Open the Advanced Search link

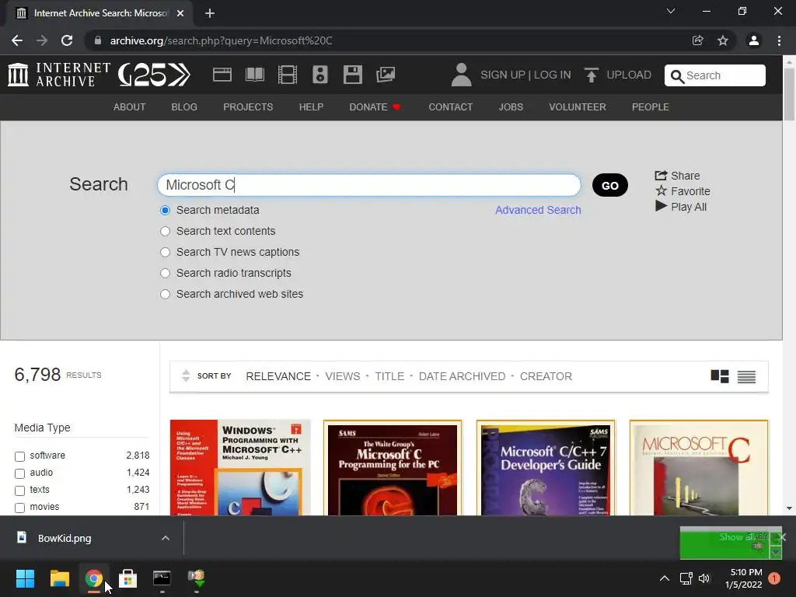[x=538, y=210]
